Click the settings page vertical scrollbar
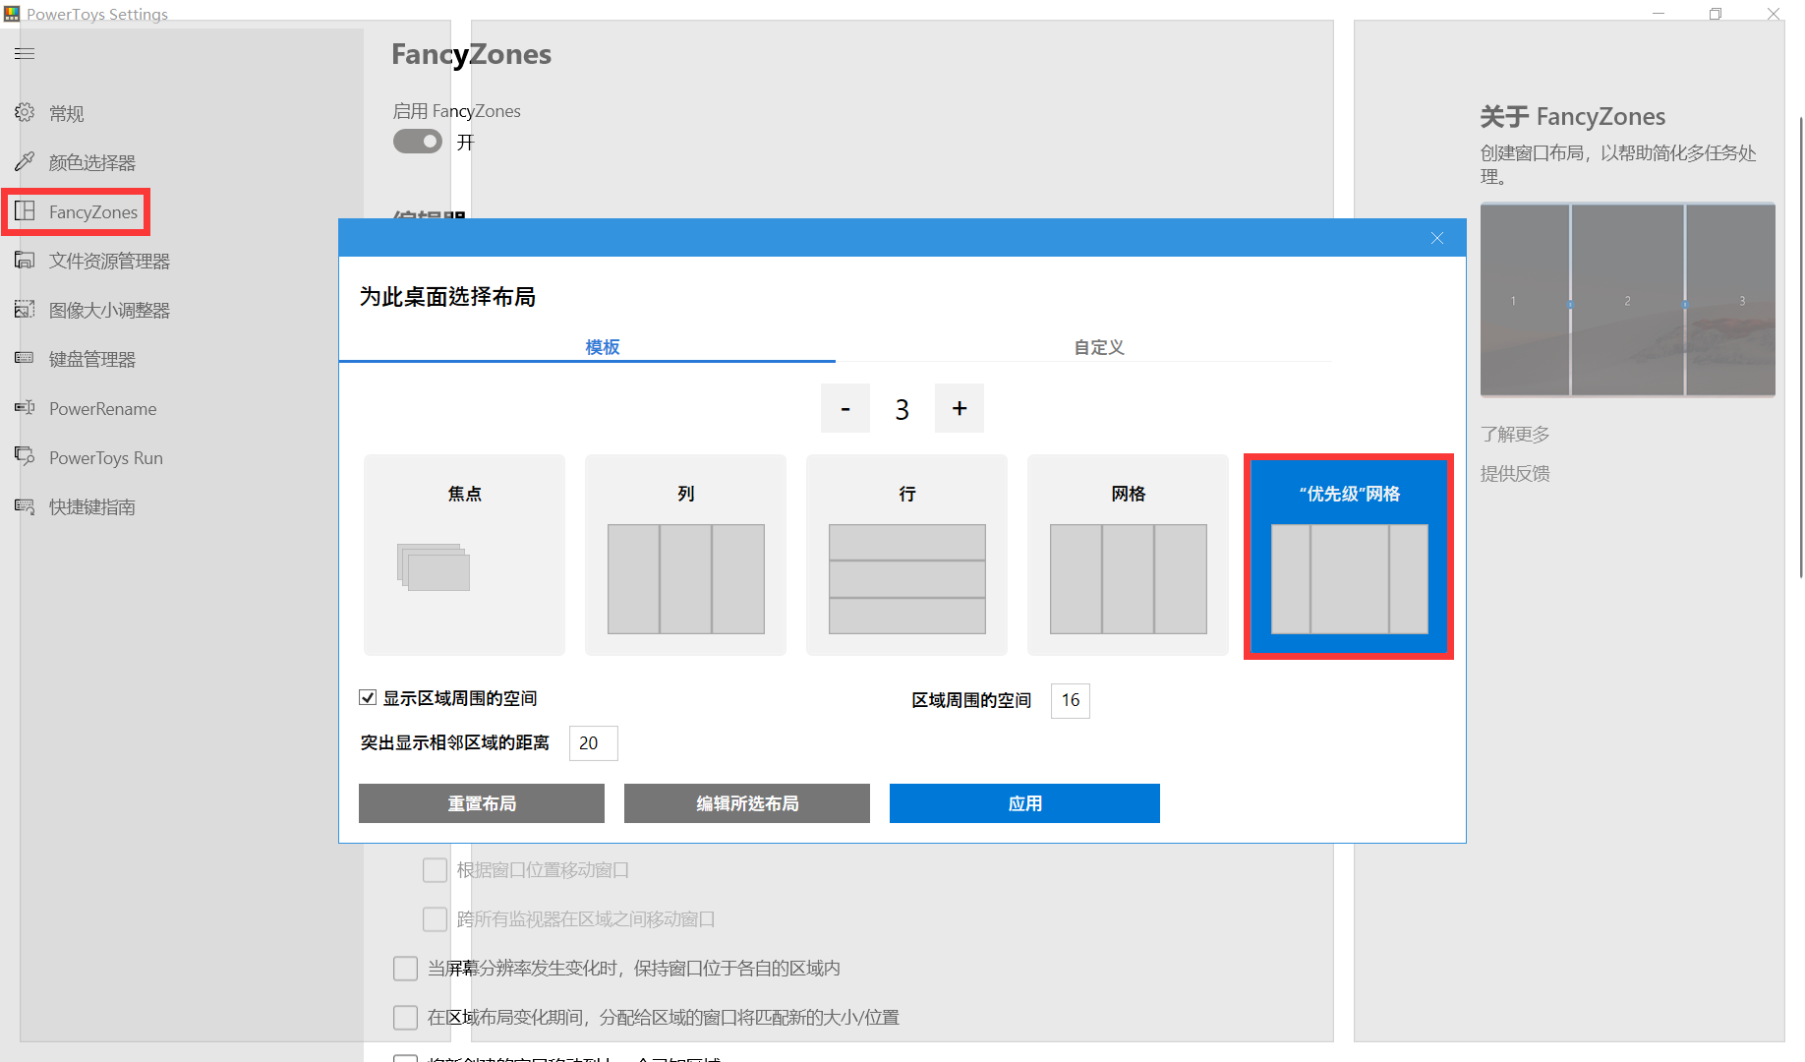Viewport: 1805px width, 1062px height. tap(1800, 347)
